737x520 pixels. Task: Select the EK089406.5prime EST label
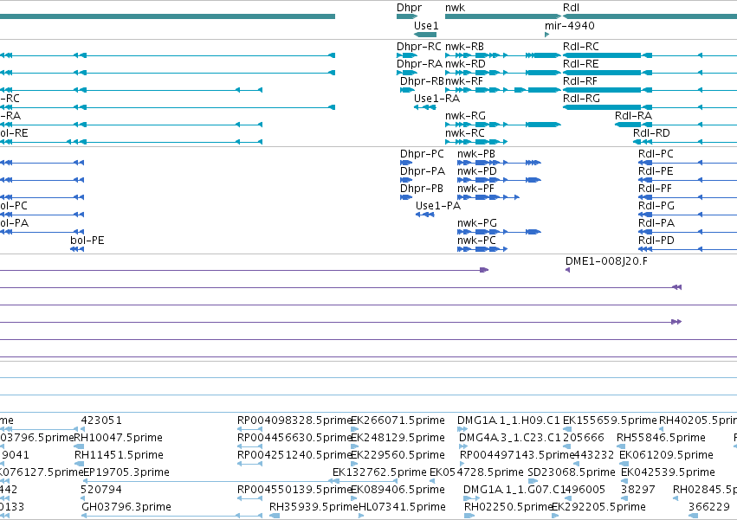(x=398, y=490)
